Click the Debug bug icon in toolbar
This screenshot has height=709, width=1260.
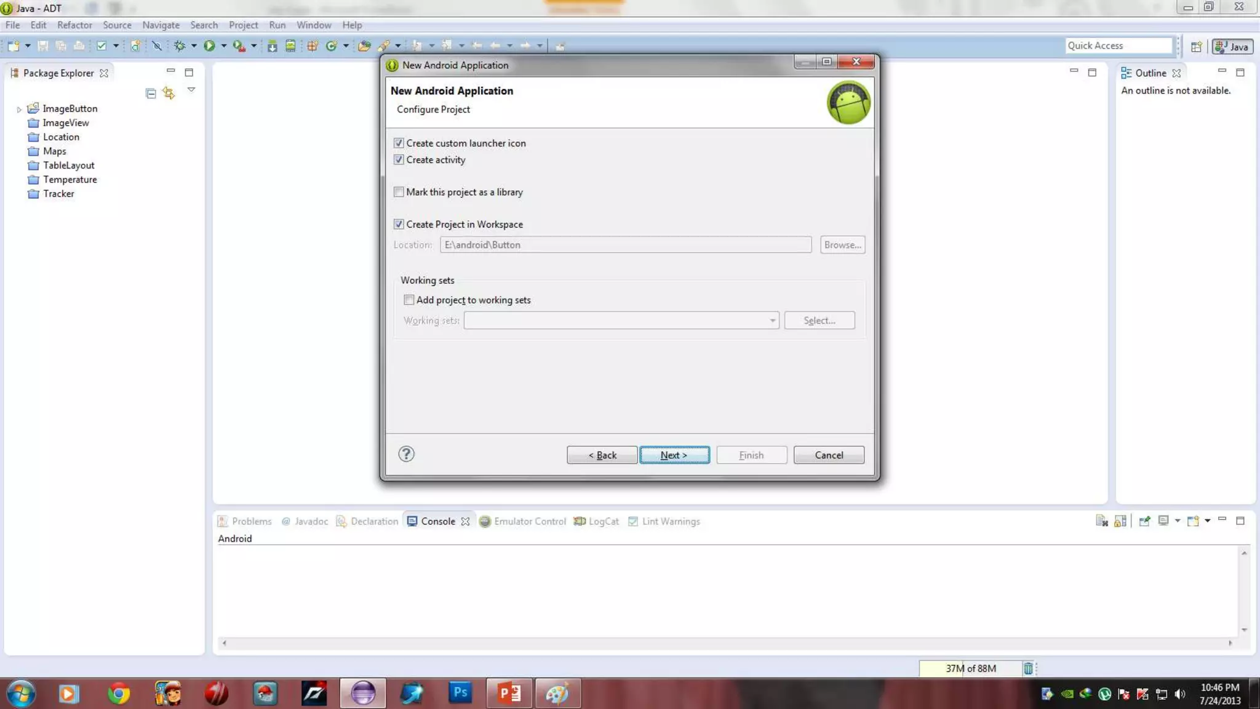pyautogui.click(x=180, y=46)
